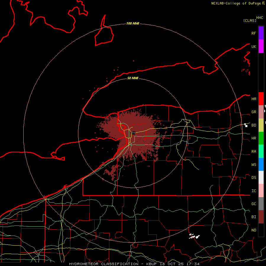Screen dimensions: 266x266
Task: Select the GC gray legend swatch
Action: pos(261,204)
